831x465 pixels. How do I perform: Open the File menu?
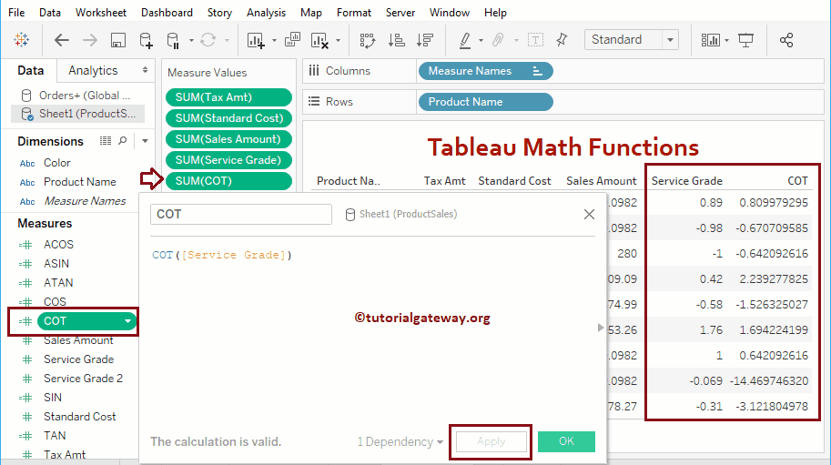(16, 12)
